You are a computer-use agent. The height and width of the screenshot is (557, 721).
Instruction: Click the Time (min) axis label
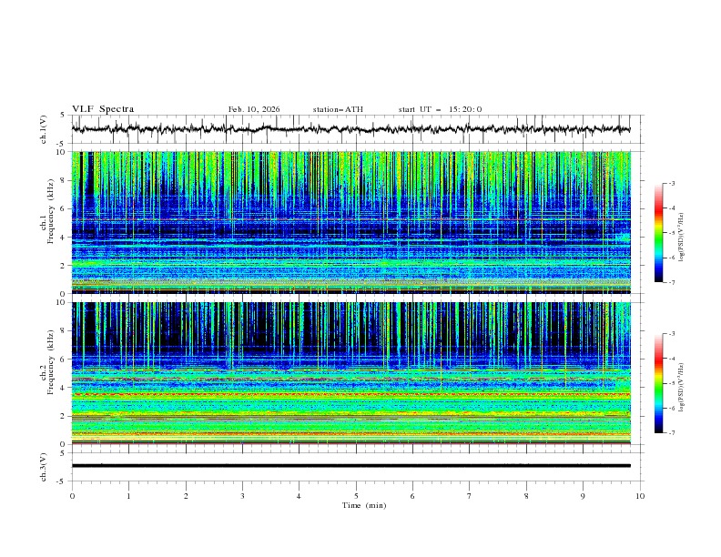click(363, 505)
